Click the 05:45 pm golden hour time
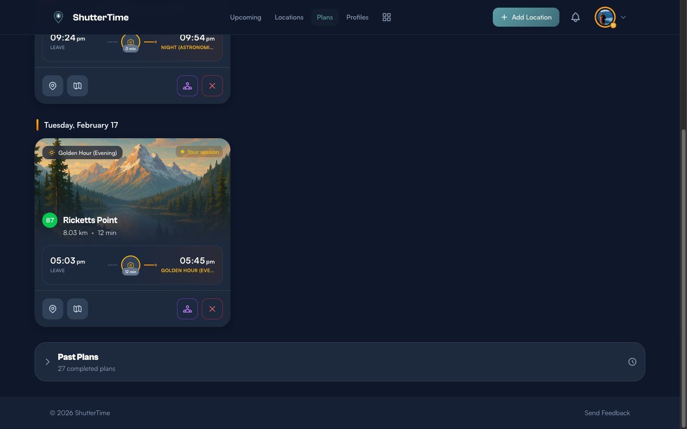 coord(197,261)
